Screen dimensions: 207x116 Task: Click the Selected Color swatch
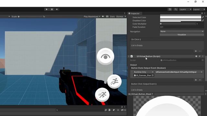[x=180, y=17]
